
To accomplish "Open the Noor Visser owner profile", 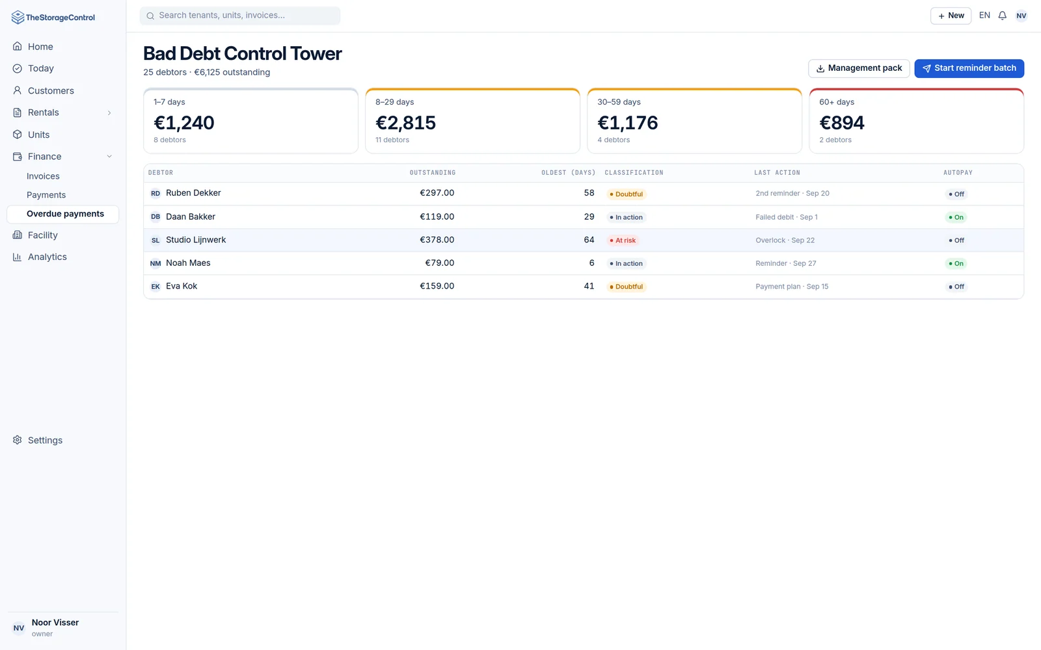I will (x=62, y=628).
